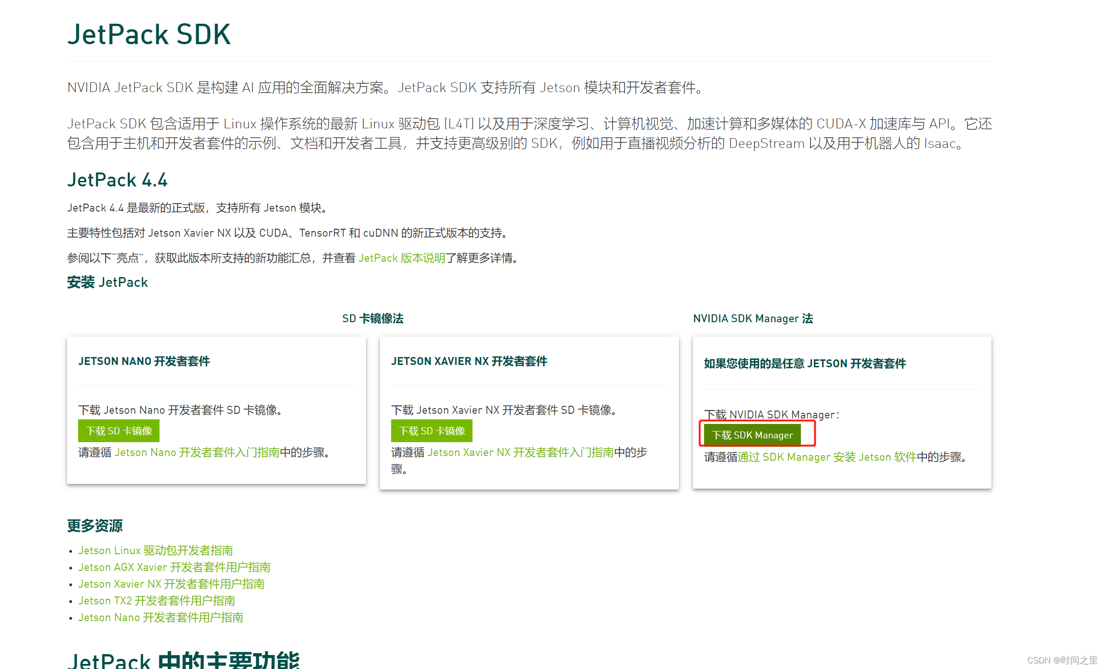Open the Jetson Xavier NX getting started guide link
The width and height of the screenshot is (1105, 669).
[x=520, y=452]
